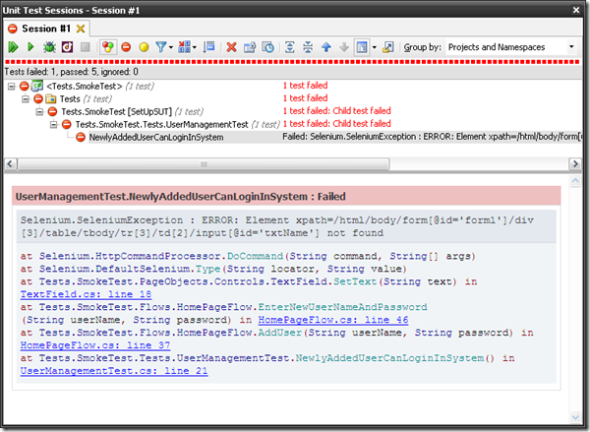The height and width of the screenshot is (432, 590).
Task: Select the Session #1 tab
Action: [46, 29]
